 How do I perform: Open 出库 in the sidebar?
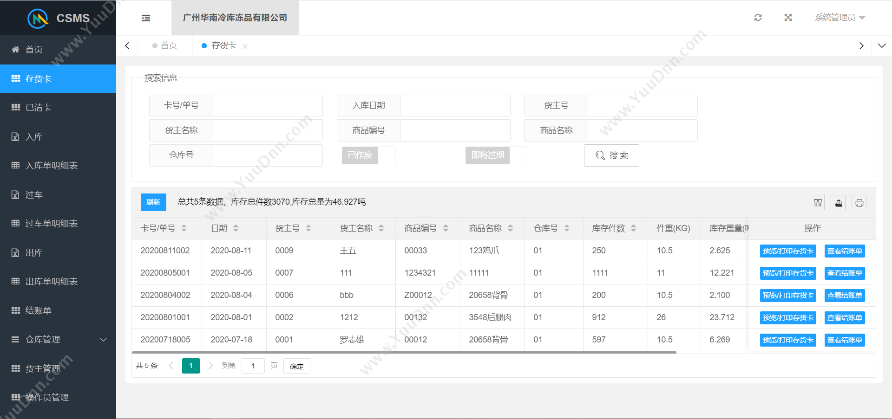58,253
